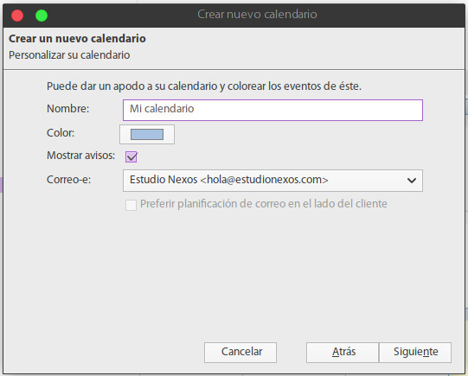This screenshot has height=376, width=468.
Task: Click the Correo-e: label
Action: (x=68, y=180)
